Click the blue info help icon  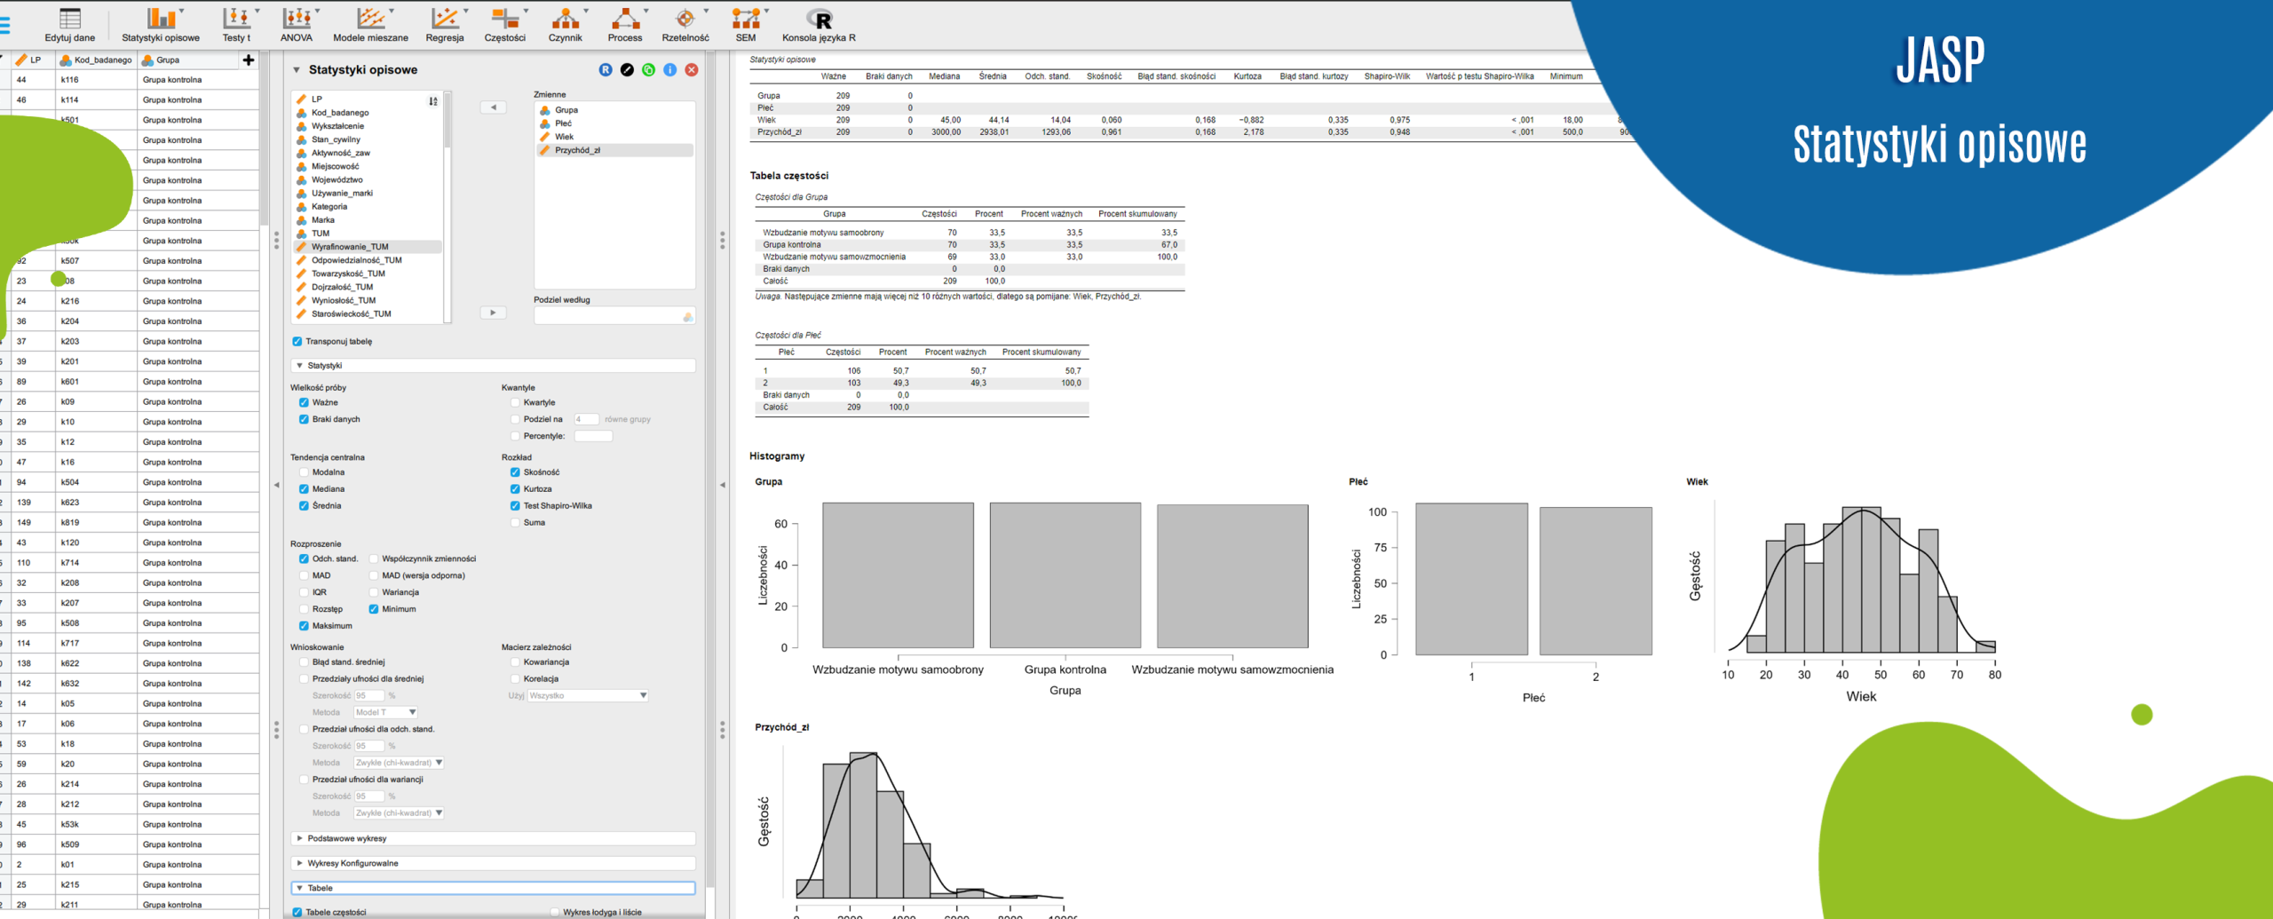tap(670, 70)
